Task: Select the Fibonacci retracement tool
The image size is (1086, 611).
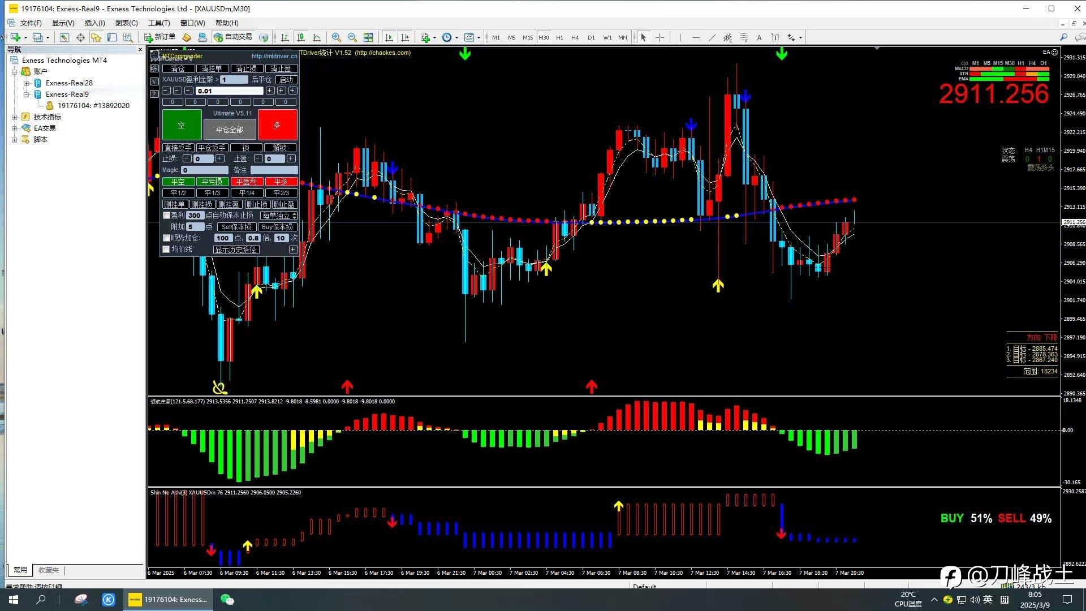Action: [743, 37]
